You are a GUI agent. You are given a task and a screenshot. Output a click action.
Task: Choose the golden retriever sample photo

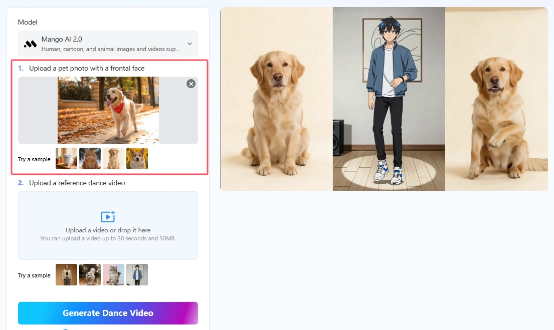click(113, 158)
